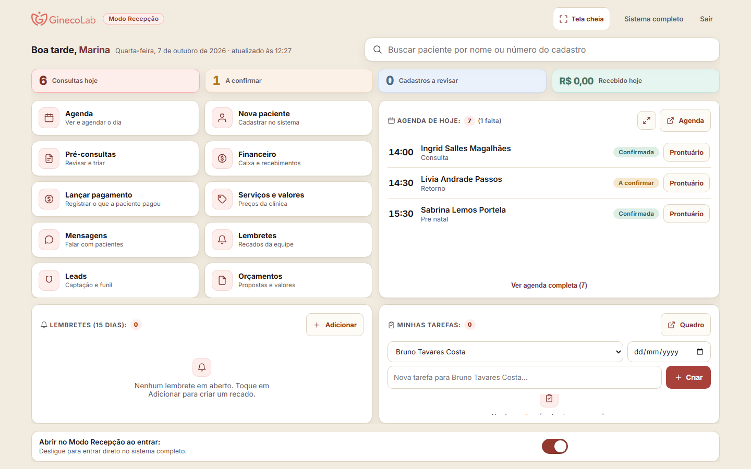The image size is (751, 469).
Task: Click the Confirmada status for Sabrina Lemos
Action: (636, 214)
